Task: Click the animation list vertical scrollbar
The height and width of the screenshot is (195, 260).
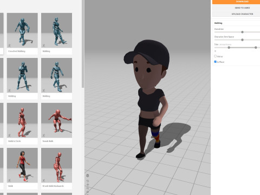Action: click(x=83, y=44)
